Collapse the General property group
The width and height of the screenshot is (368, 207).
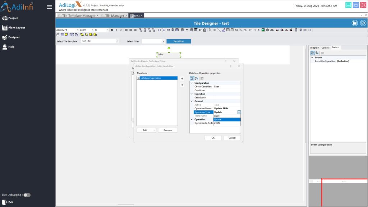(192, 101)
